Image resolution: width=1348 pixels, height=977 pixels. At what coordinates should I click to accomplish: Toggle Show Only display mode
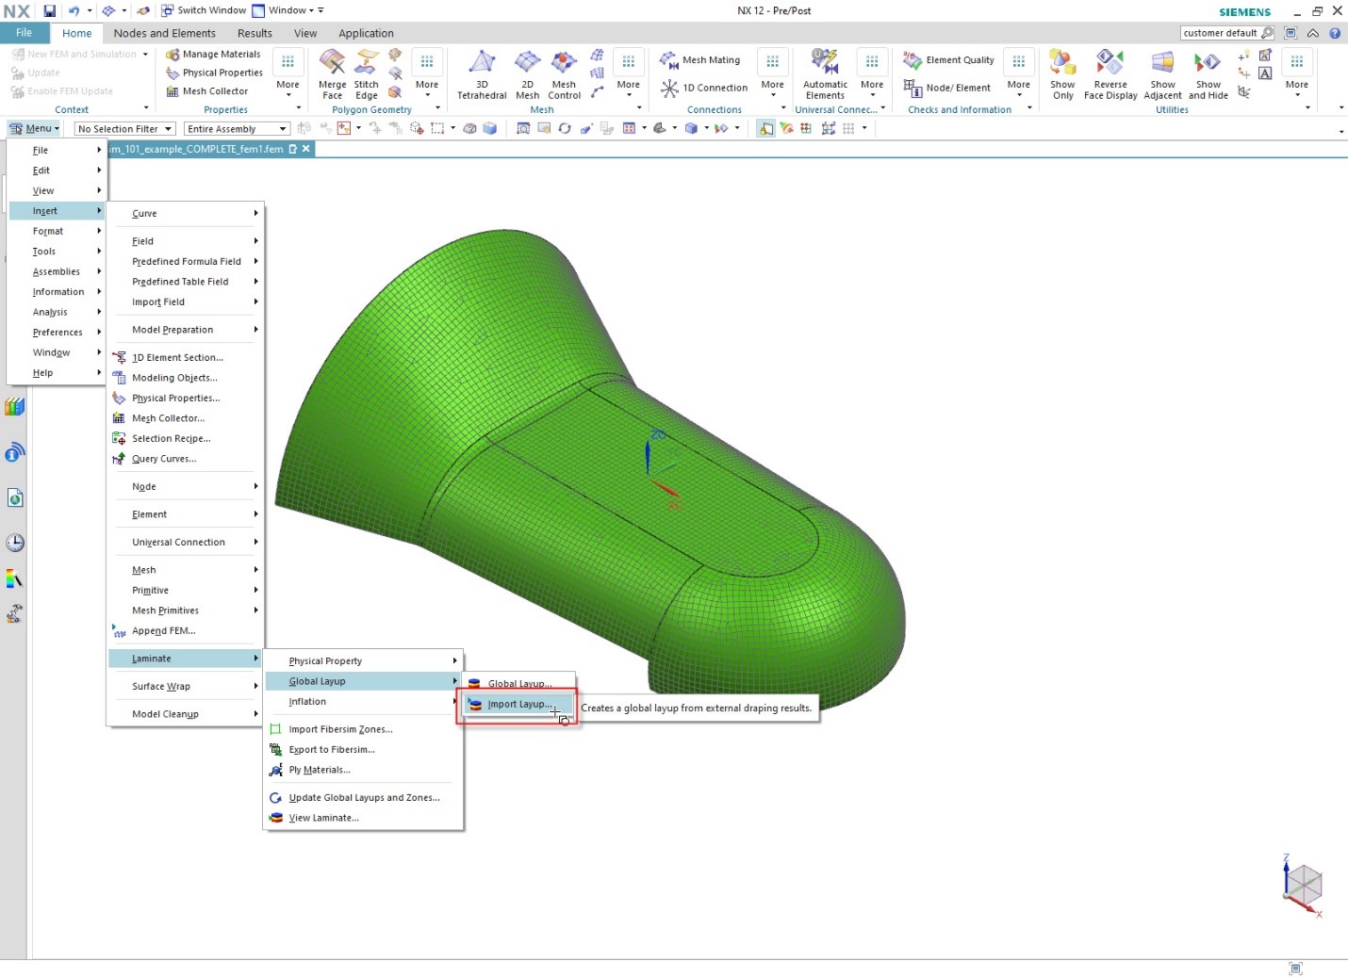(1062, 73)
